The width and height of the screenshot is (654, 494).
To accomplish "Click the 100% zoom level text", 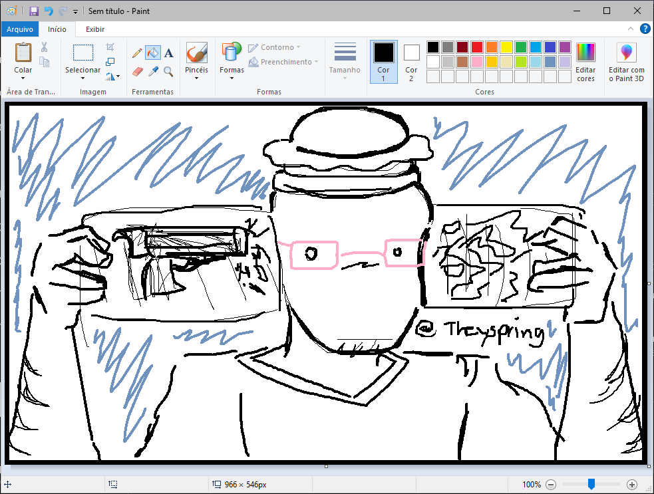I will click(x=532, y=485).
